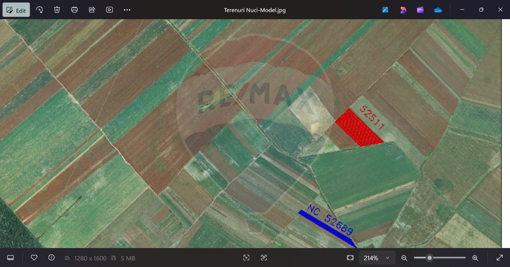This screenshot has width=510, height=267.
Task: Open the OneDrive cloud icon
Action: coord(438,10)
